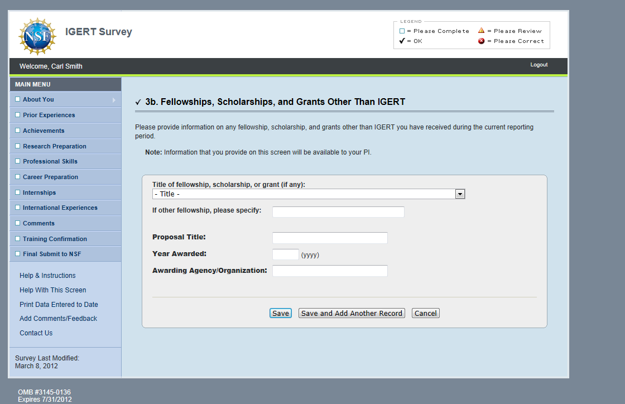Go to Final Submit to NSF
Image resolution: width=625 pixels, height=404 pixels.
(x=51, y=254)
